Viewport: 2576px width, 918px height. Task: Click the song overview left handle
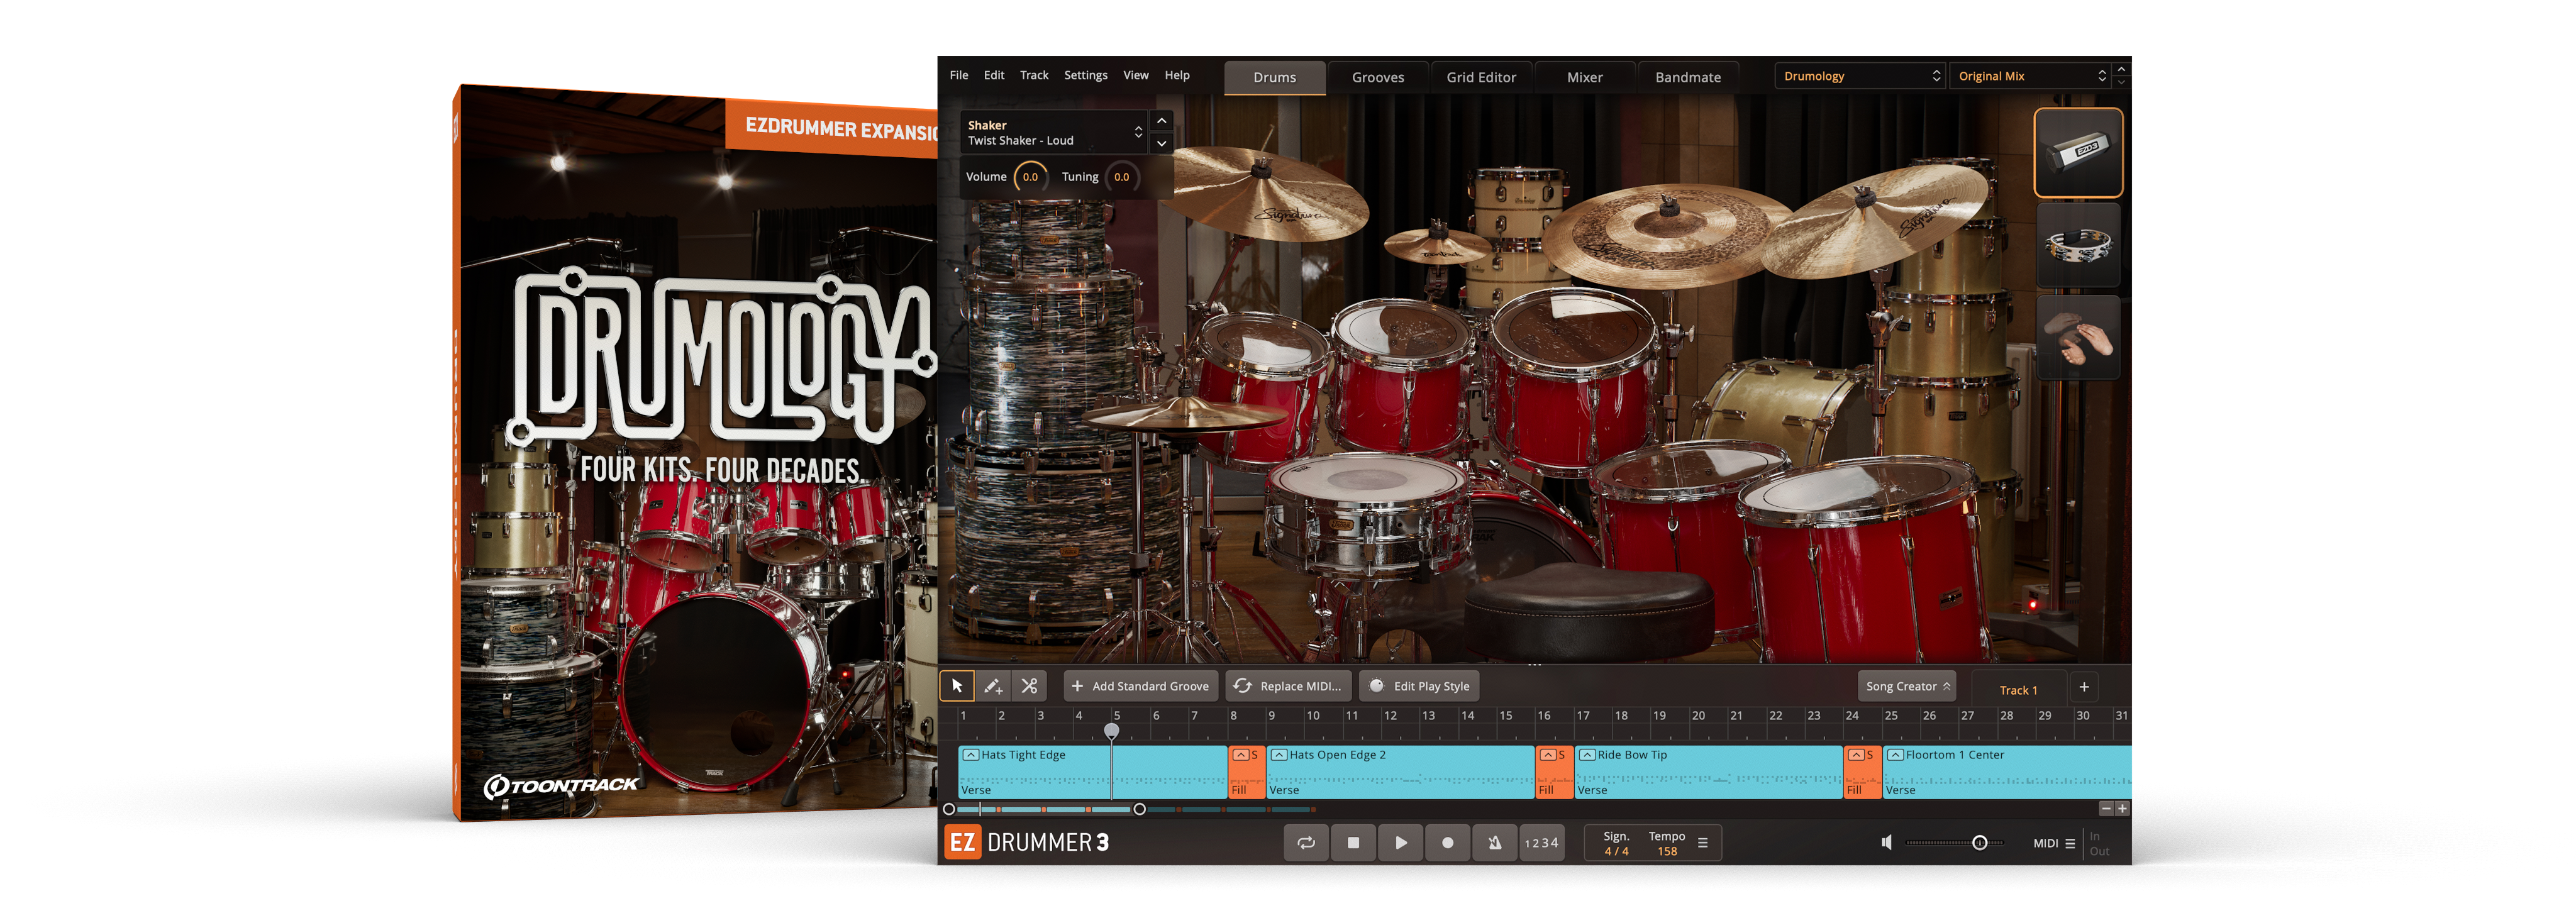pyautogui.click(x=948, y=809)
